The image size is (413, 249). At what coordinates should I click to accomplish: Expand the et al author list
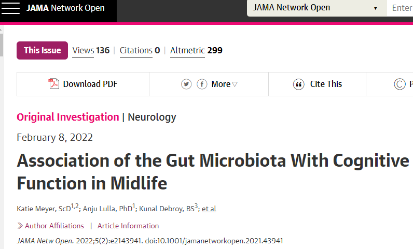pyautogui.click(x=209, y=209)
